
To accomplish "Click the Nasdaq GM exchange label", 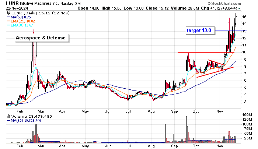I will coord(70,4).
